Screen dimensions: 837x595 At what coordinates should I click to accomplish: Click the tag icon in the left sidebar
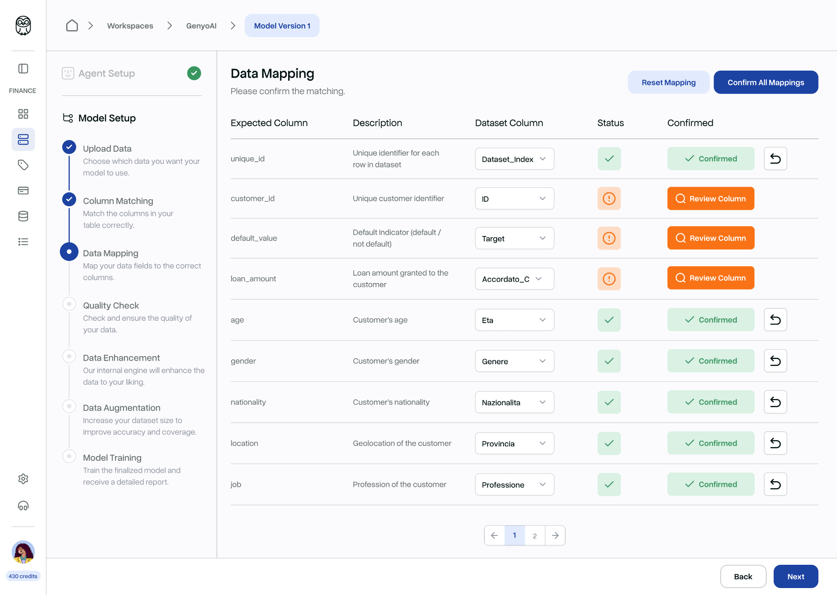(23, 165)
